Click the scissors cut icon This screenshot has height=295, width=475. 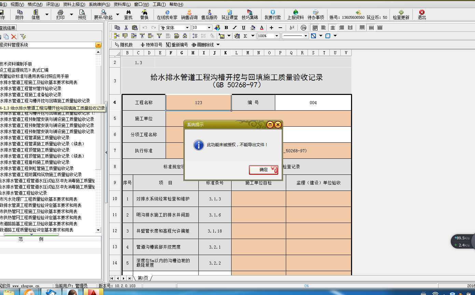(x=126, y=28)
